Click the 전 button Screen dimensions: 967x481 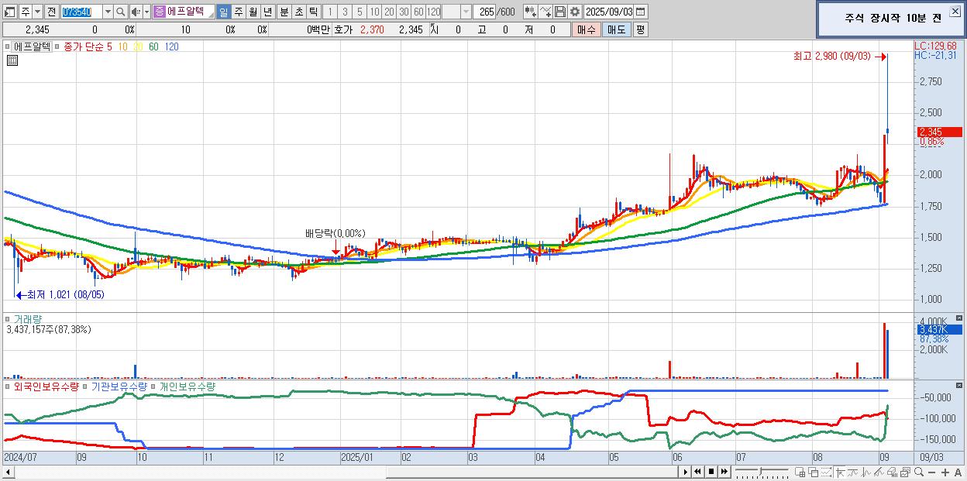tap(51, 12)
